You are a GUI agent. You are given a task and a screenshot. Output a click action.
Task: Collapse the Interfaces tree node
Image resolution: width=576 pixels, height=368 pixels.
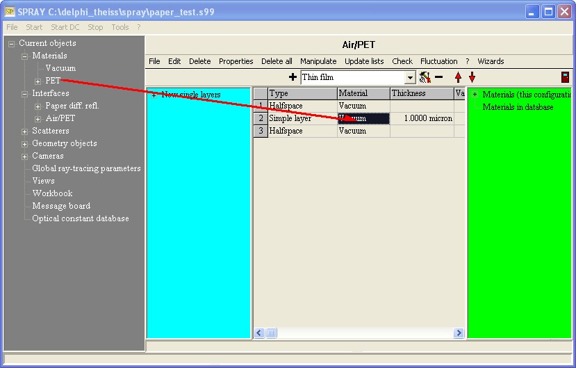[25, 93]
